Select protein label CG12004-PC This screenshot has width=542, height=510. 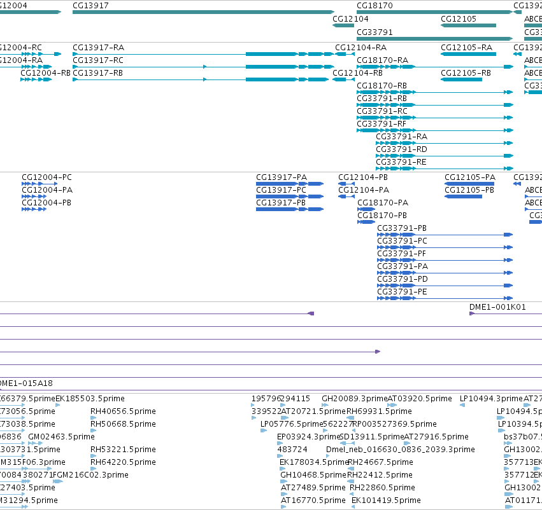pos(47,177)
